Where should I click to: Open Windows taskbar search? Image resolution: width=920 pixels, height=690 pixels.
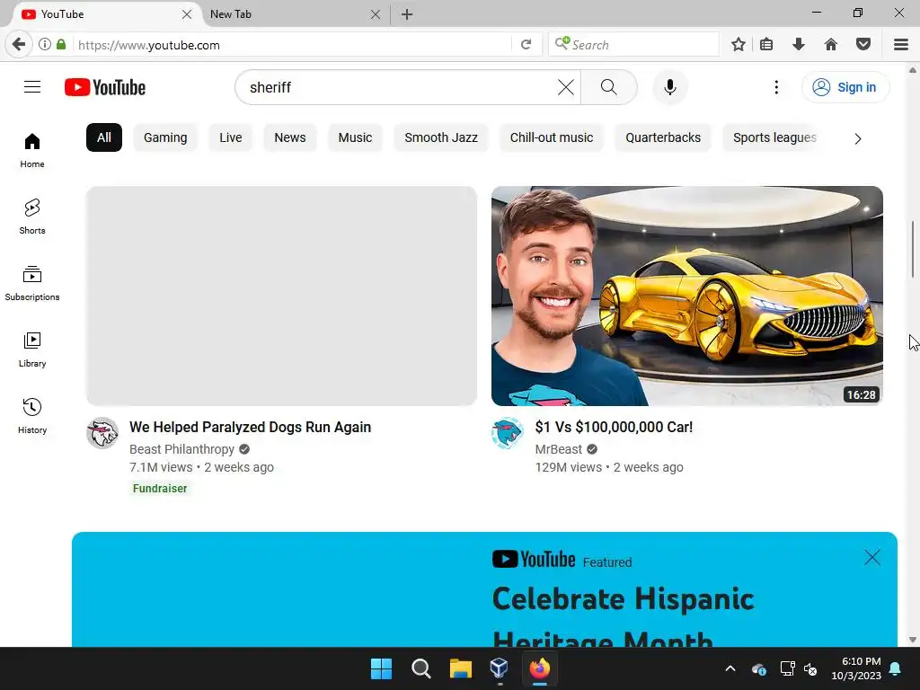click(420, 668)
